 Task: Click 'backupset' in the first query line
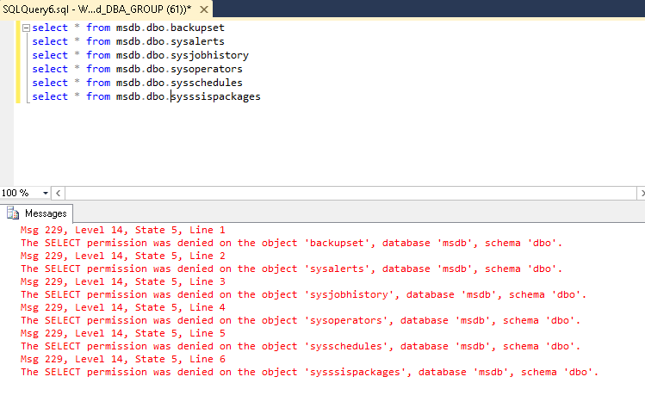[x=197, y=28]
